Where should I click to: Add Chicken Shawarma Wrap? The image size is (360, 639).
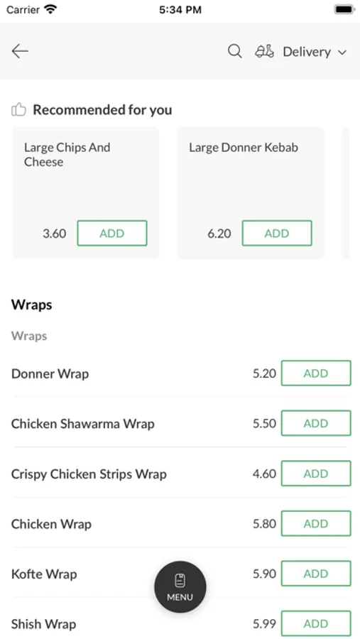pyautogui.click(x=316, y=423)
